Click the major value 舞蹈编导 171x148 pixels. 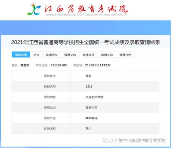click(91, 118)
